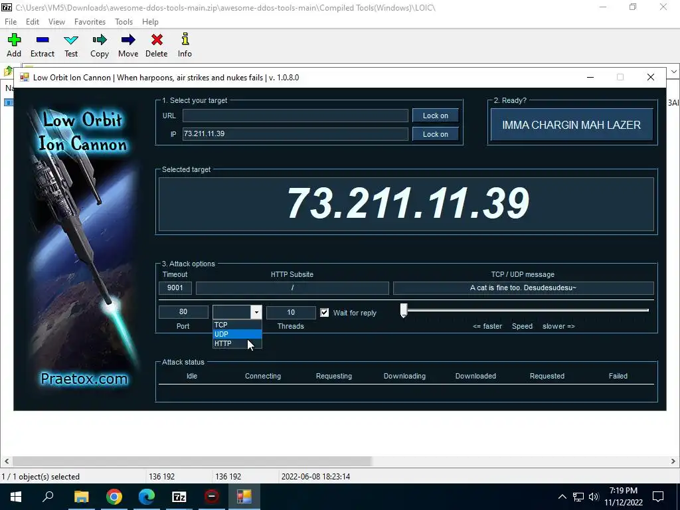The height and width of the screenshot is (510, 680).
Task: Open taskbar Search magnifier
Action: (48, 497)
